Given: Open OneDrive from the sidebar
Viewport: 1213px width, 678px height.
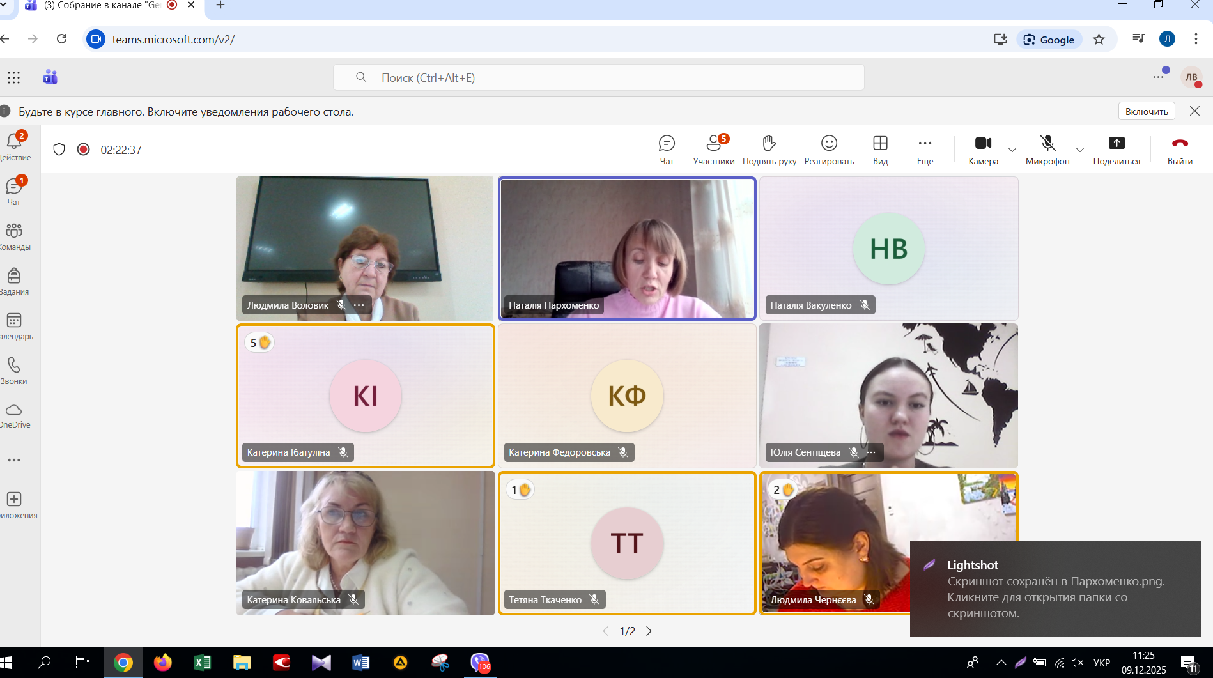Looking at the screenshot, I should pyautogui.click(x=14, y=415).
